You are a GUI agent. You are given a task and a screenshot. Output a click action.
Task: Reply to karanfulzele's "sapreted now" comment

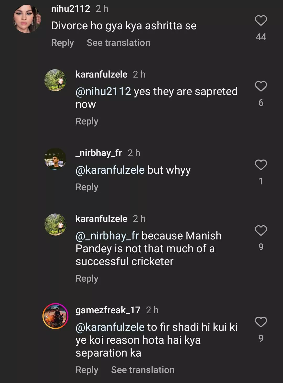87,121
